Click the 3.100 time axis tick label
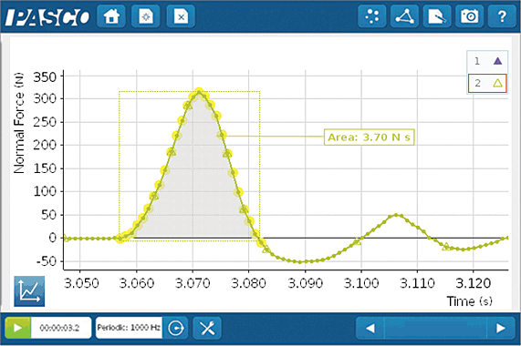The image size is (521, 346). click(361, 283)
